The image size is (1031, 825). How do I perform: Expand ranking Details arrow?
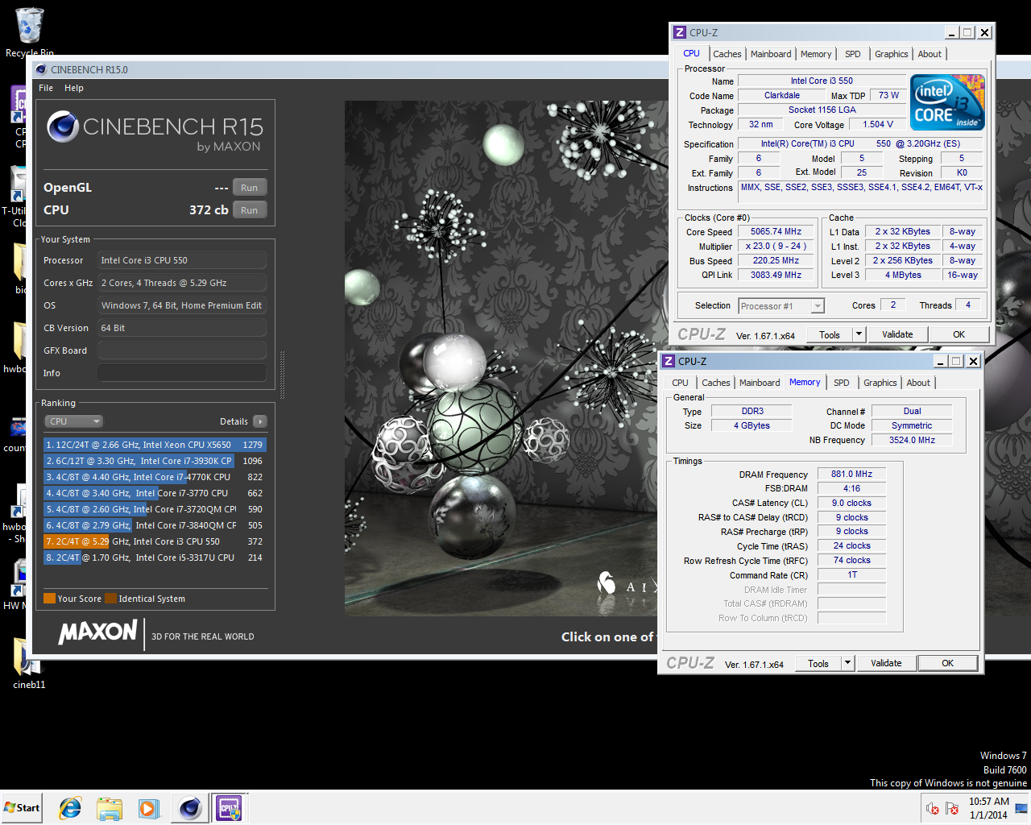[259, 421]
